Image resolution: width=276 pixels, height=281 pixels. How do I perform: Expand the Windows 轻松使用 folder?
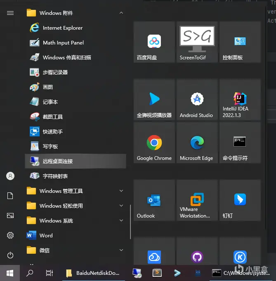pyautogui.click(x=75, y=206)
